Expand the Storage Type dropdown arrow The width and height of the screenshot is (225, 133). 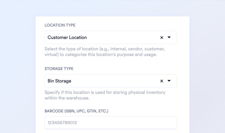[x=169, y=81]
